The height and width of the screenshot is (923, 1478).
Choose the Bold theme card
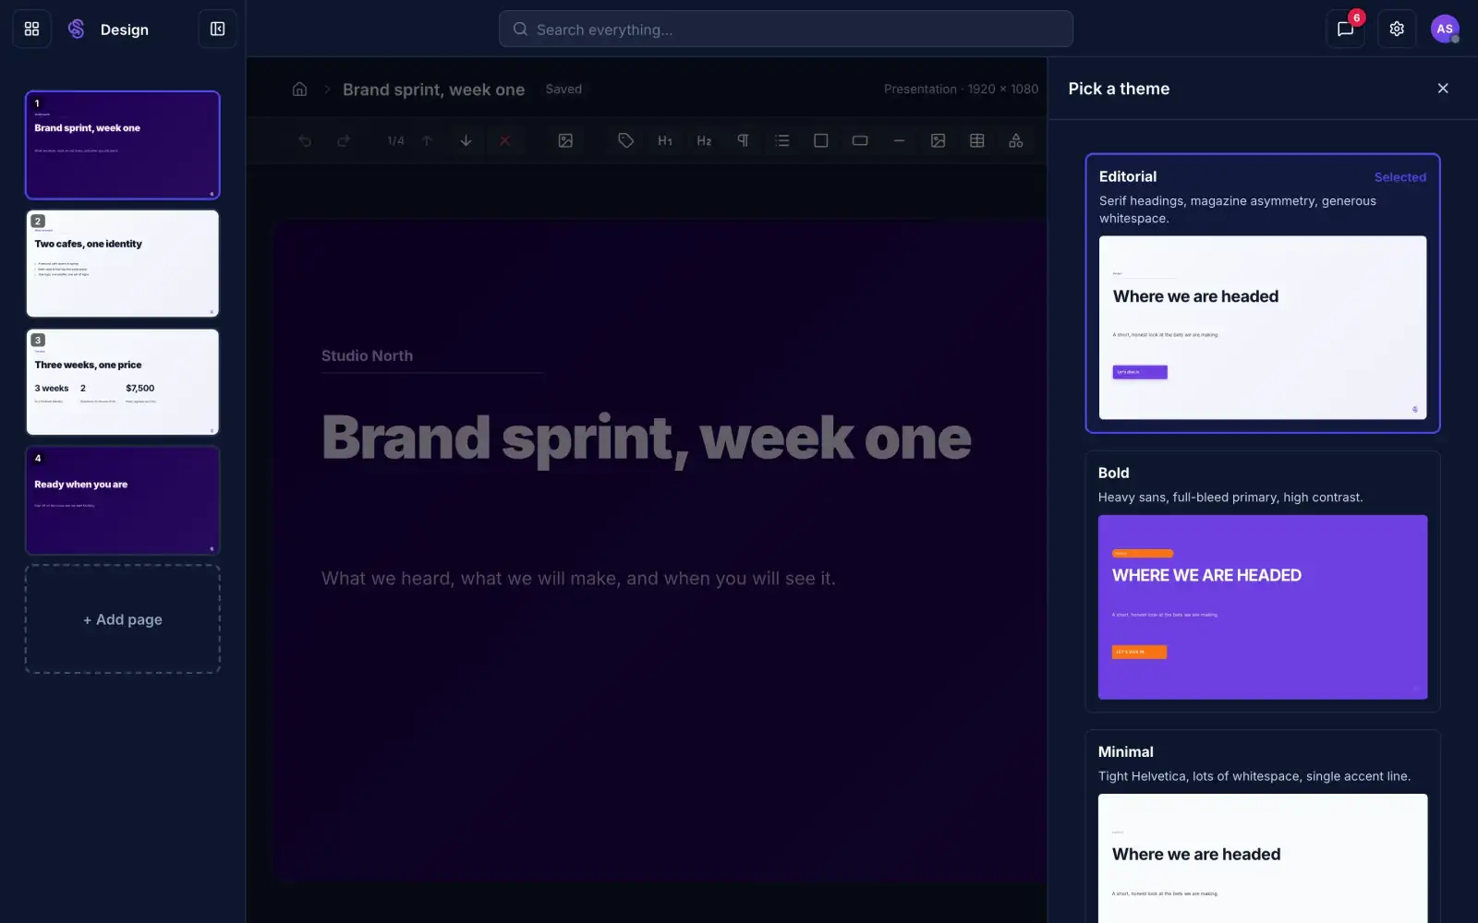click(x=1263, y=581)
